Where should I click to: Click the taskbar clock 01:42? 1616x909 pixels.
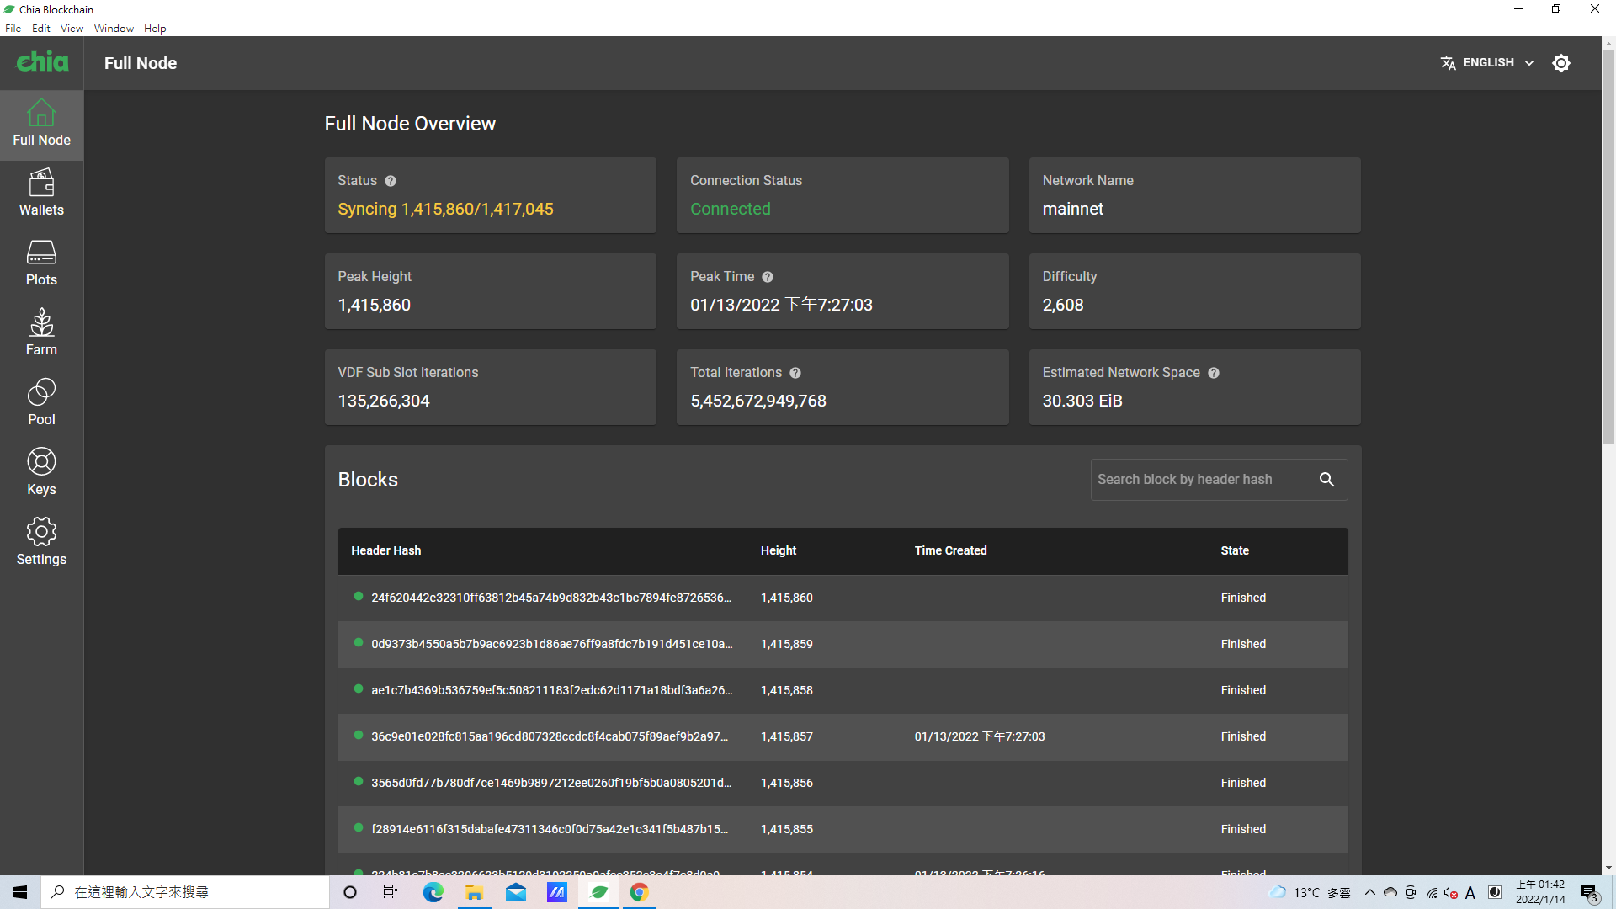(1540, 892)
